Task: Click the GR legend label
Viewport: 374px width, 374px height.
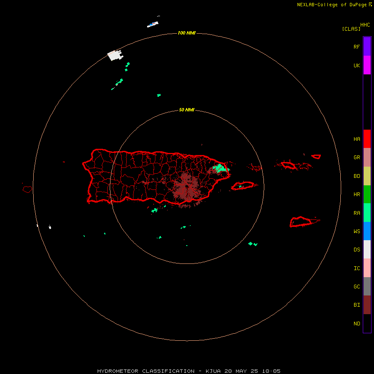Action: coord(357,157)
